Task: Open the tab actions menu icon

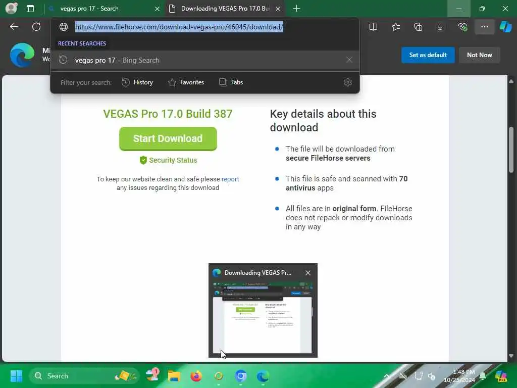Action: (30, 9)
